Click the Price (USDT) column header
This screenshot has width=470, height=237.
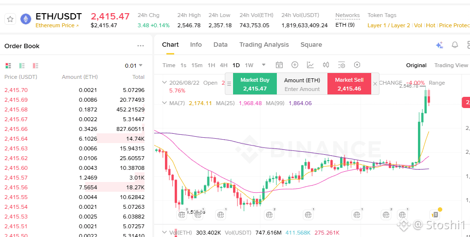(x=21, y=77)
